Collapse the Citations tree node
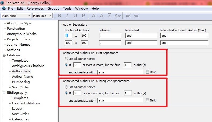The image size is (212, 122). pos(4,55)
